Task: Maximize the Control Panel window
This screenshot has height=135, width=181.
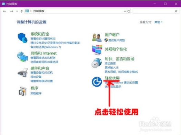Action: [165, 4]
